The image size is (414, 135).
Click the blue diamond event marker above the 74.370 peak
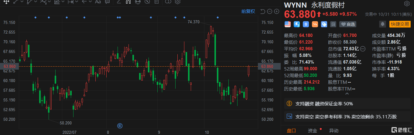[x=217, y=18]
